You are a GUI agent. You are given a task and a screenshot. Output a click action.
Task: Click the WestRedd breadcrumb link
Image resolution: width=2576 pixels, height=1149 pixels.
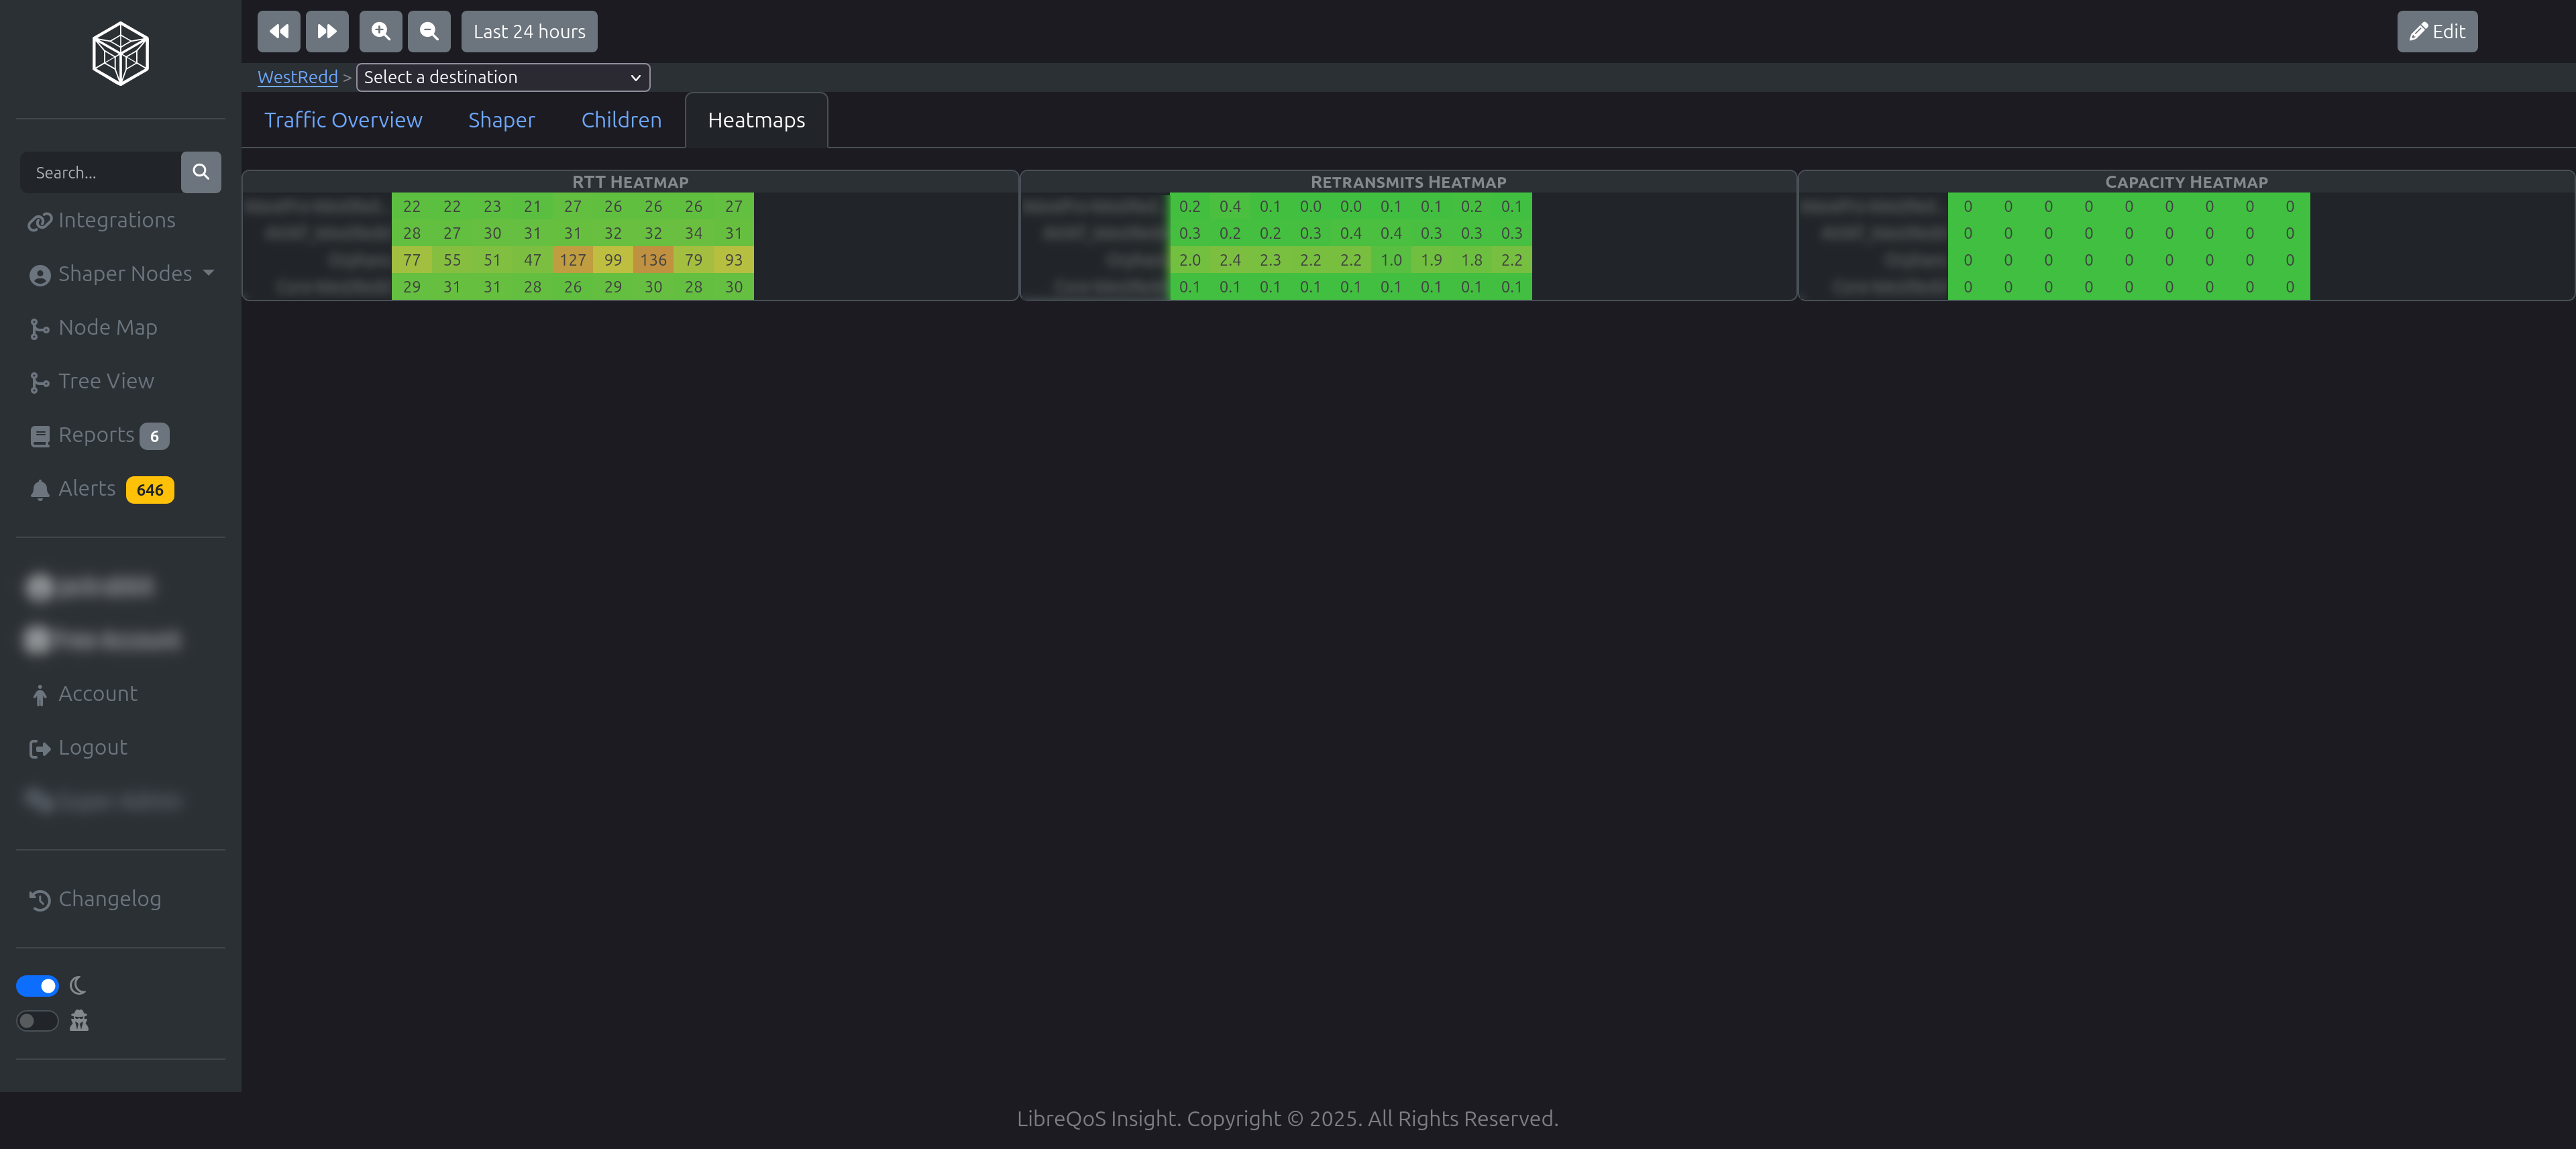coord(297,77)
